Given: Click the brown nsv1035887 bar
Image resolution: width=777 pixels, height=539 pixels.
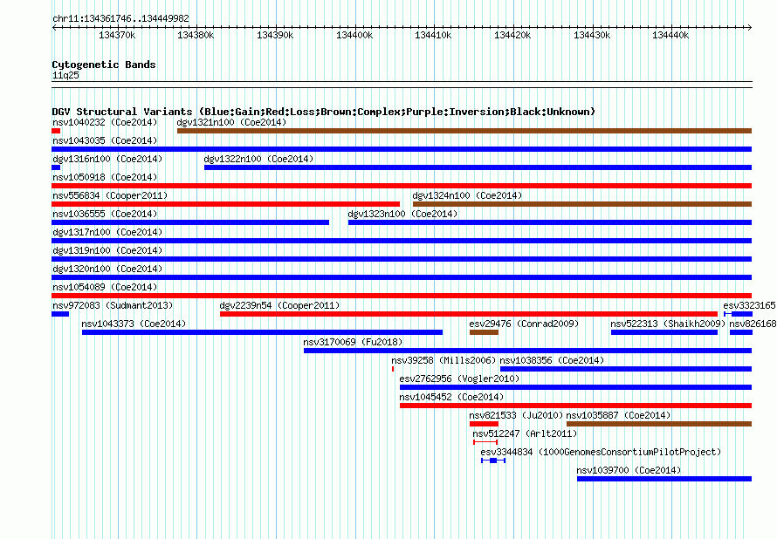Looking at the screenshot, I should 659,424.
